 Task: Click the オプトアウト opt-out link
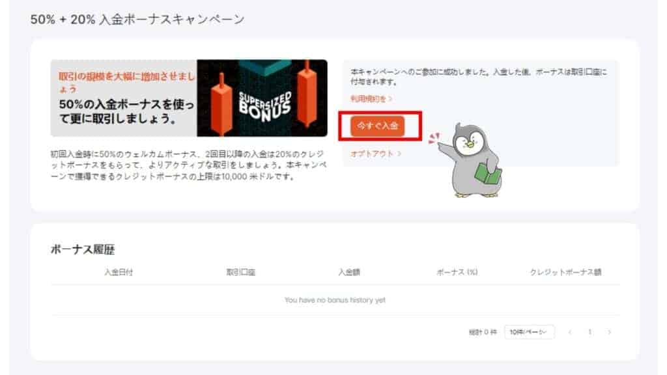[x=376, y=154]
